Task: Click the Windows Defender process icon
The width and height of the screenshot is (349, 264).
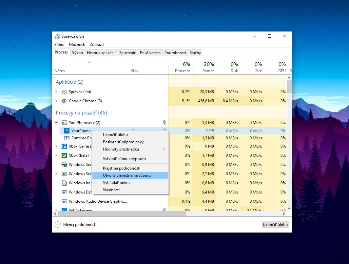Action: pyautogui.click(x=64, y=192)
